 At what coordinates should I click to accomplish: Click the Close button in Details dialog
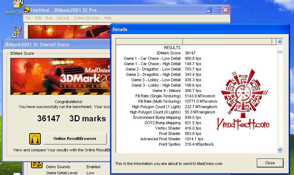click(270, 163)
